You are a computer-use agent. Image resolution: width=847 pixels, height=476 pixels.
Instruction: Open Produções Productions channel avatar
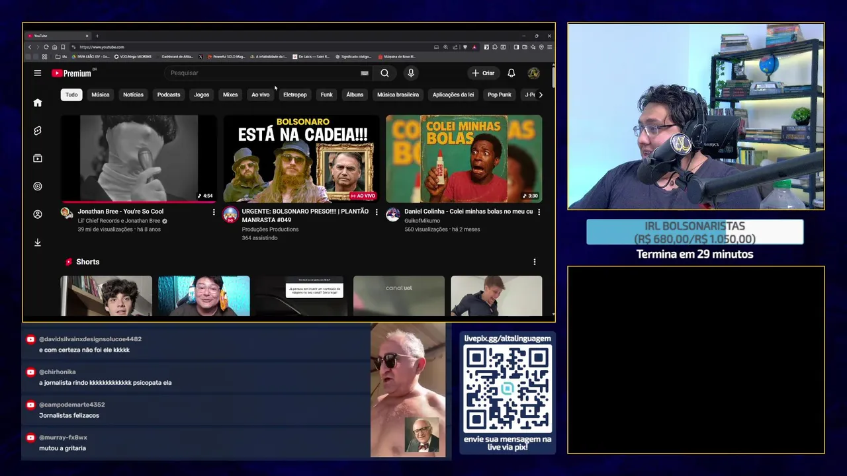230,214
